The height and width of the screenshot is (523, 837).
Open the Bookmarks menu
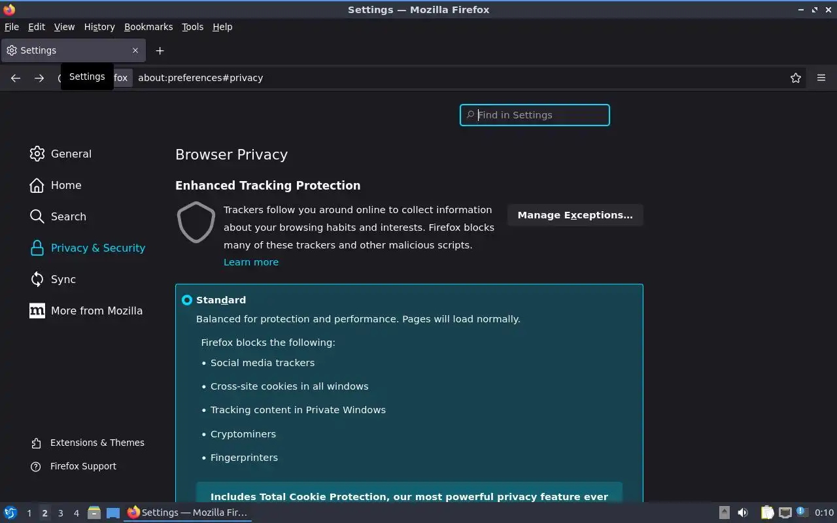[x=148, y=27]
